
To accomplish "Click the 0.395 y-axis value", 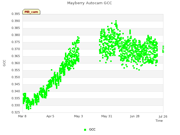I will pos(16,14).
